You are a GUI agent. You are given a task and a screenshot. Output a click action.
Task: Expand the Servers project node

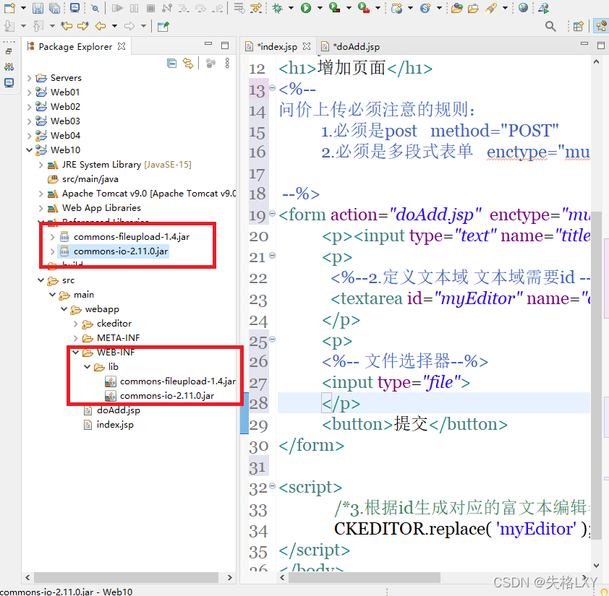[30, 78]
